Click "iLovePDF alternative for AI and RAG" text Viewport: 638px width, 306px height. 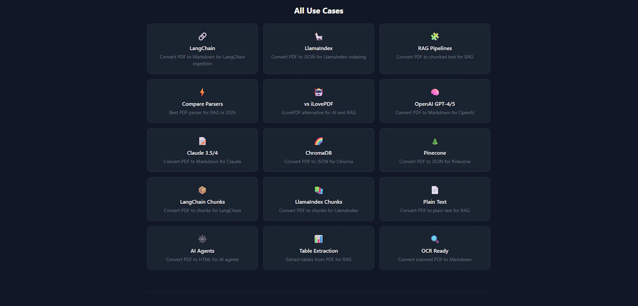(319, 113)
